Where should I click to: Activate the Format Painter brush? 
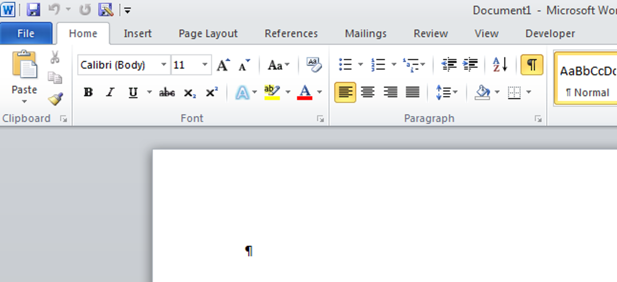[55, 99]
